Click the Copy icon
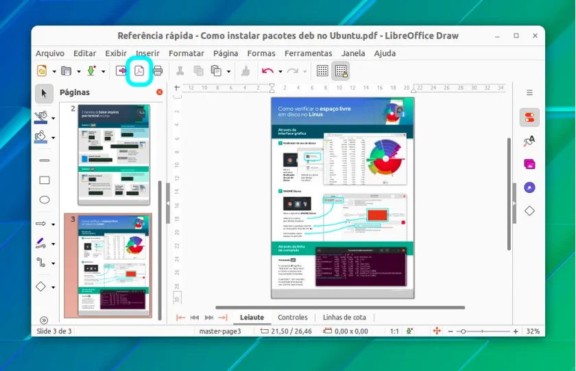 pos(198,71)
